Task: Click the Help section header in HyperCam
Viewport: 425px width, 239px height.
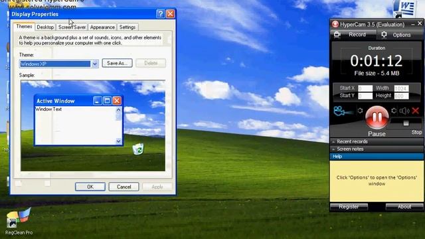Action: [377, 157]
